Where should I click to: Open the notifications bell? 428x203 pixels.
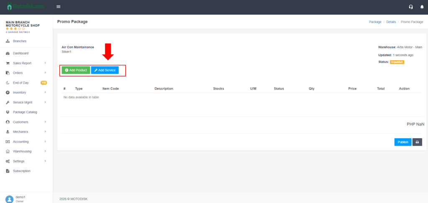coord(421,7)
